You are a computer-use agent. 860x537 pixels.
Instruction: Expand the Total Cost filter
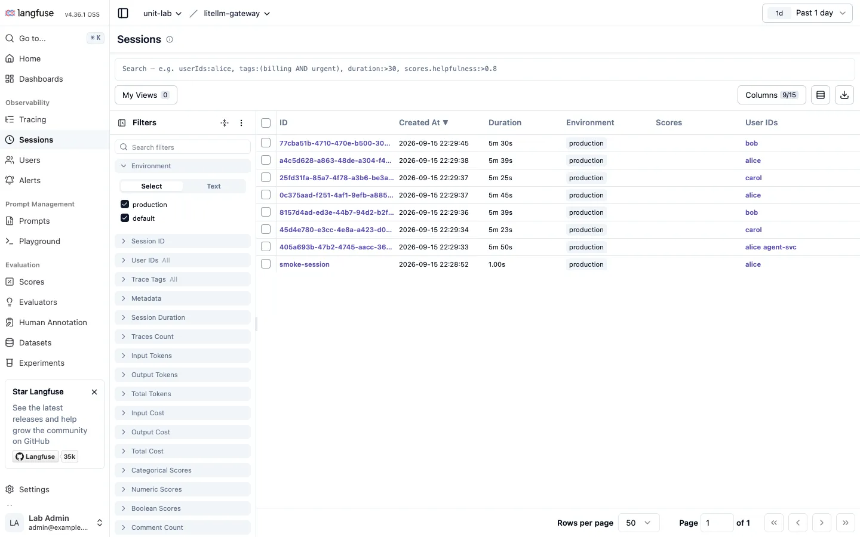183,451
